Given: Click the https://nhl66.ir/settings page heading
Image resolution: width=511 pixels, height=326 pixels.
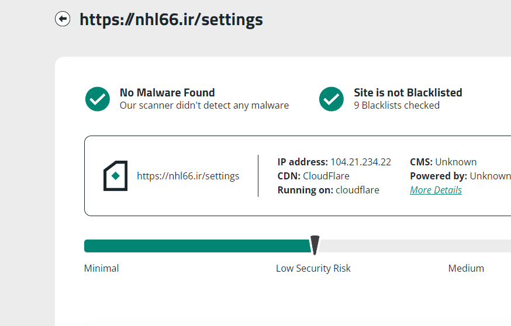Looking at the screenshot, I should click(x=171, y=19).
